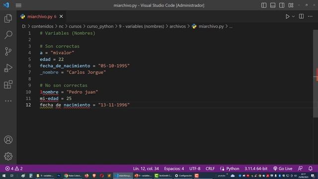This screenshot has width=318, height=179.
Task: Click the '# No son correctas' comment
Action: coord(64,86)
